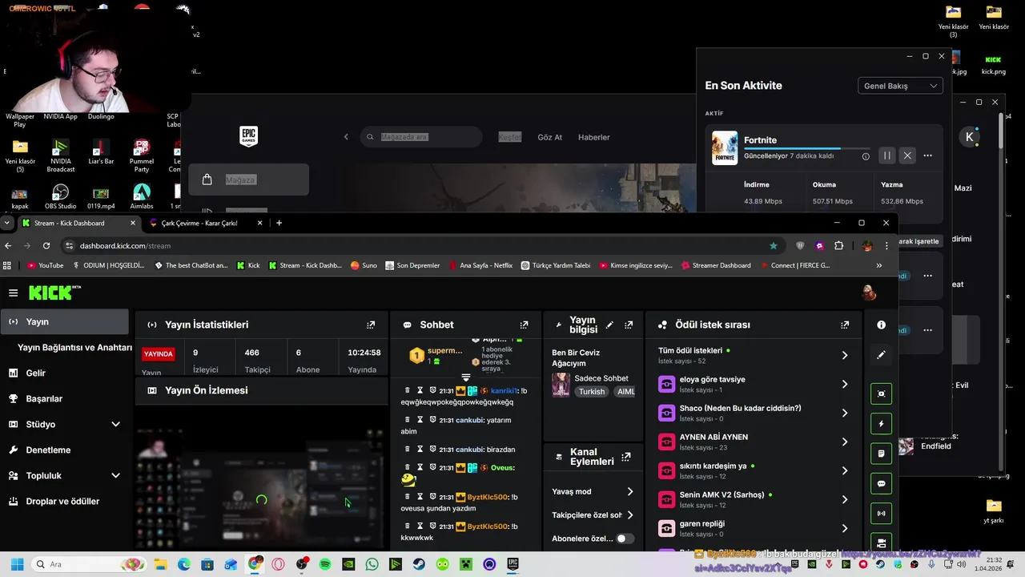This screenshot has width=1025, height=577.
Task: Select Yayın in the Kick sidebar
Action: (x=64, y=321)
